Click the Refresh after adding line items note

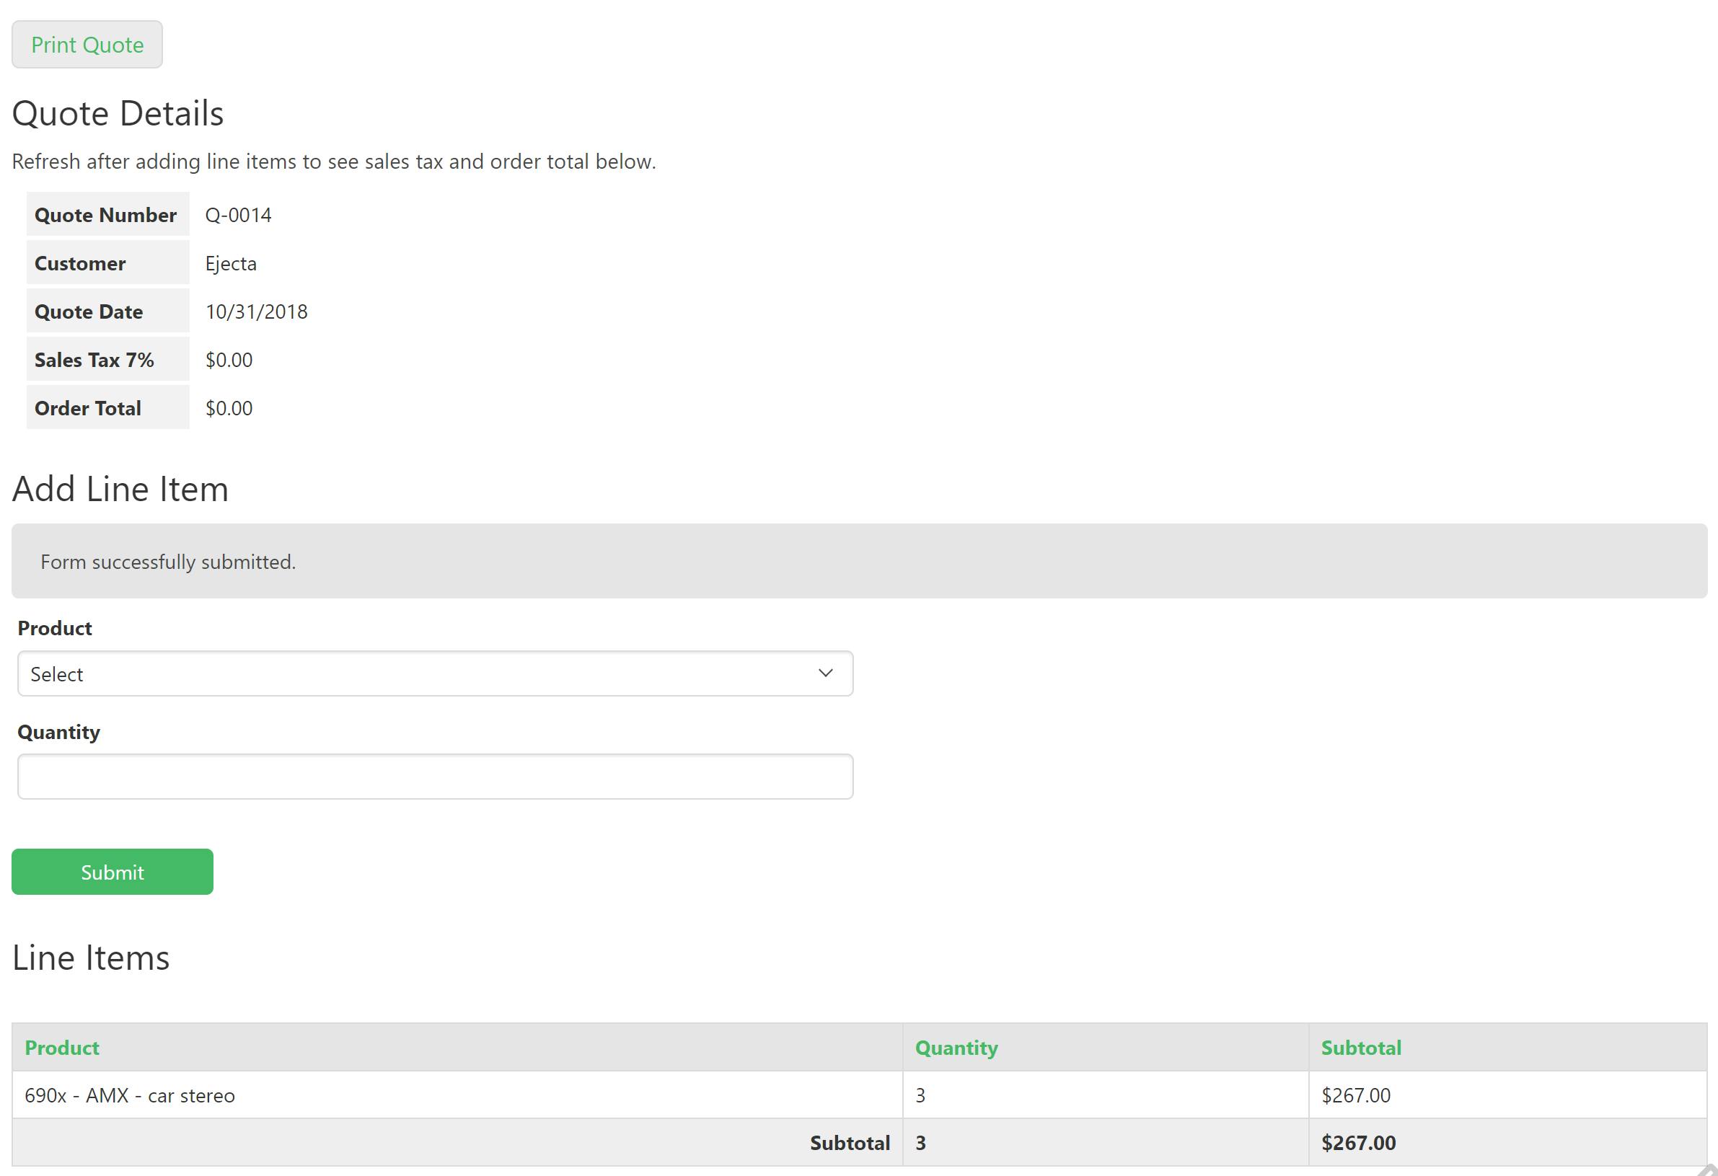(x=334, y=161)
